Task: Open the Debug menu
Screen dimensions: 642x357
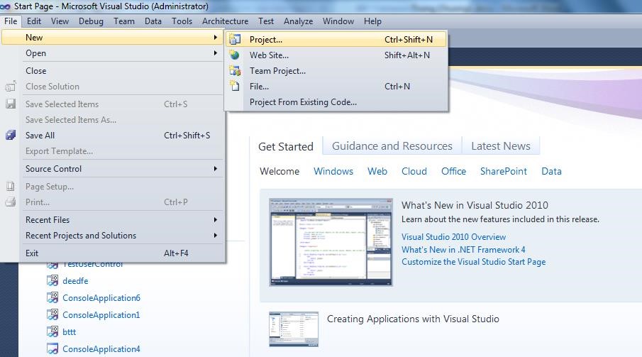Action: pyautogui.click(x=91, y=21)
